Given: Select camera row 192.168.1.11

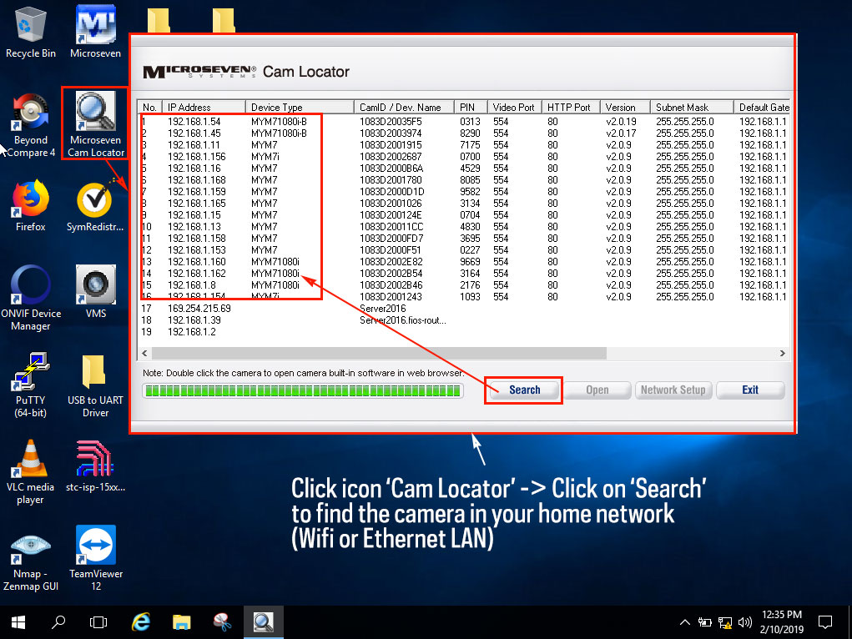Looking at the screenshot, I should [463, 145].
